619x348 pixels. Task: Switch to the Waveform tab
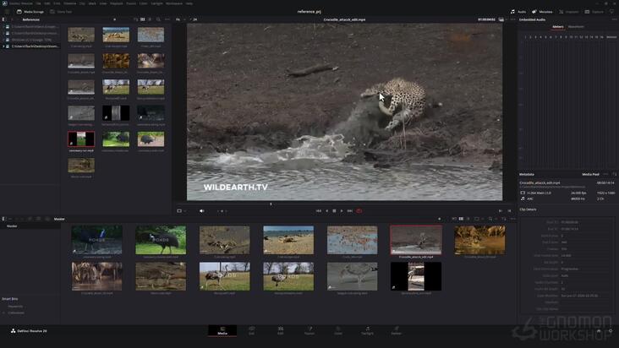pyautogui.click(x=576, y=27)
